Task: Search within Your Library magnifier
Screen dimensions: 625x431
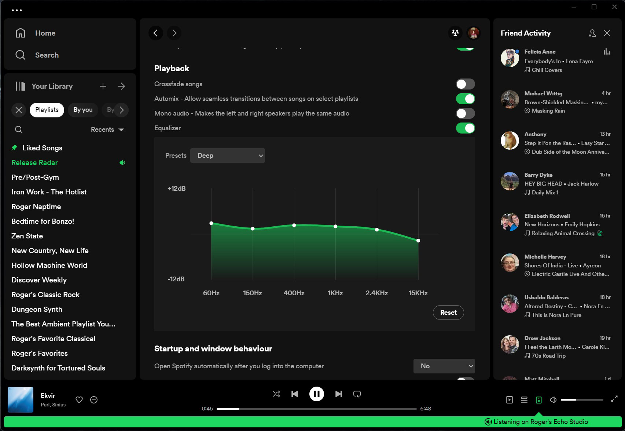Action: tap(19, 129)
